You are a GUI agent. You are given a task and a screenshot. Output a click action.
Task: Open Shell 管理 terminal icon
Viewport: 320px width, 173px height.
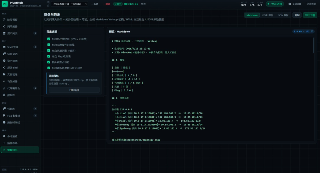4,47
